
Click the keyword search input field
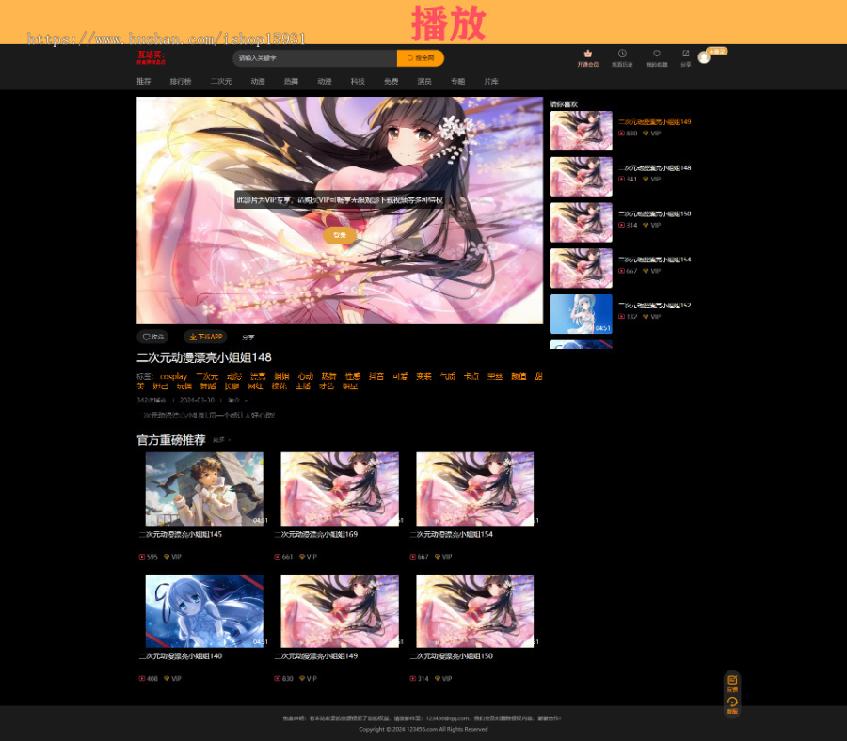315,58
